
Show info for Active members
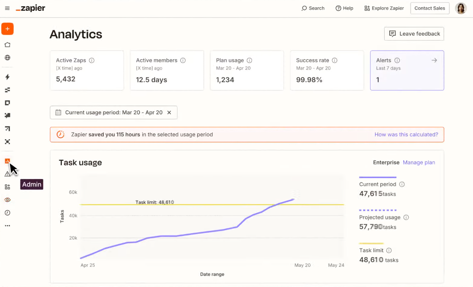click(x=183, y=60)
